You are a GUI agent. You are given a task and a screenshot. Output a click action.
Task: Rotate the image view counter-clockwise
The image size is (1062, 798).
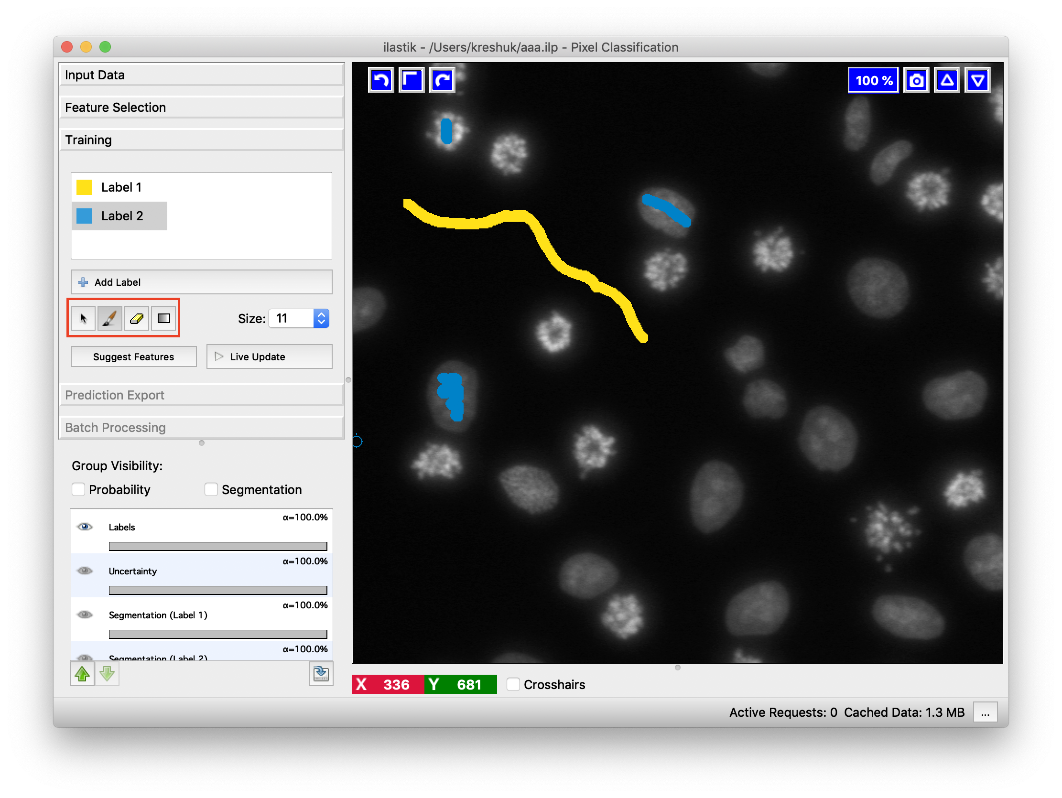(x=382, y=80)
